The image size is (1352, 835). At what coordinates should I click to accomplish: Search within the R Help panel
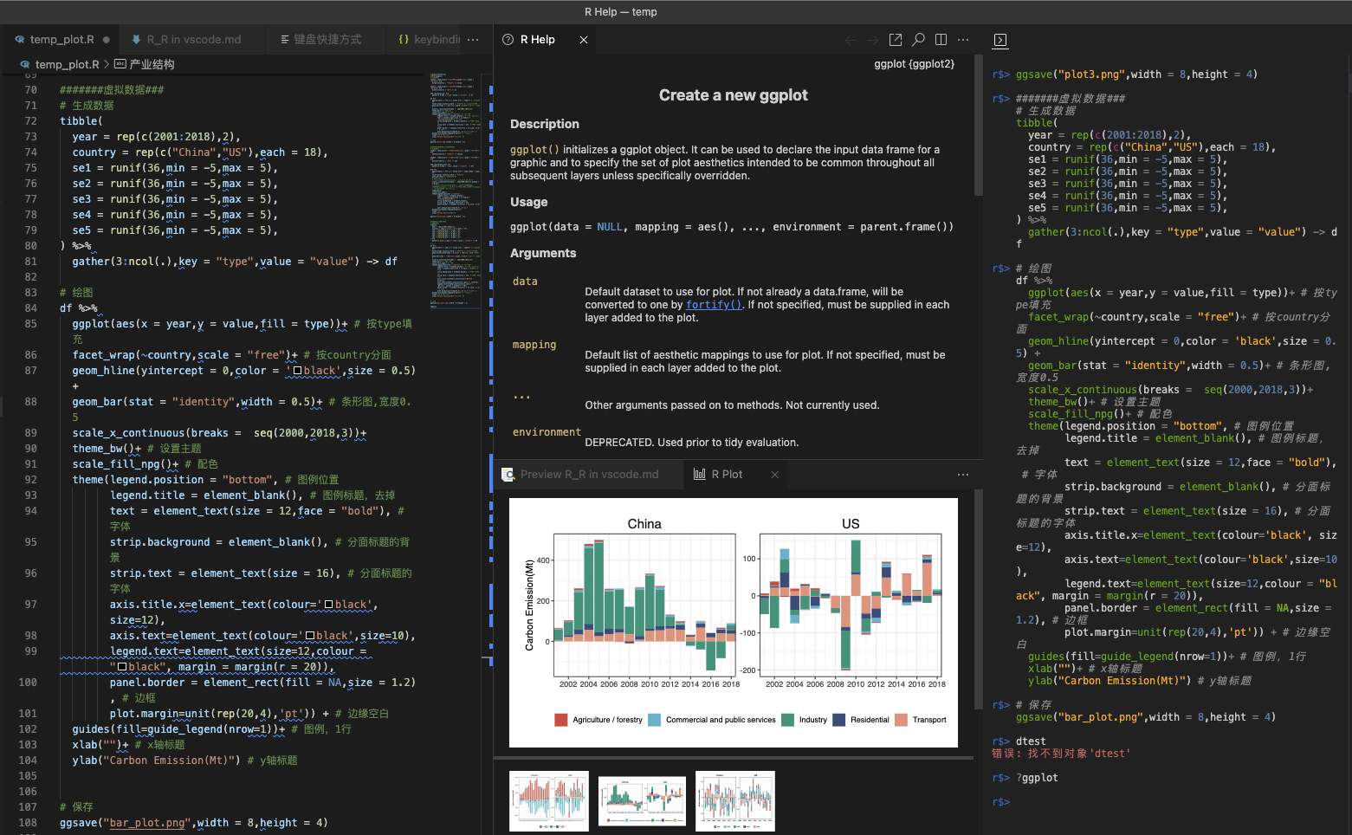click(x=919, y=39)
